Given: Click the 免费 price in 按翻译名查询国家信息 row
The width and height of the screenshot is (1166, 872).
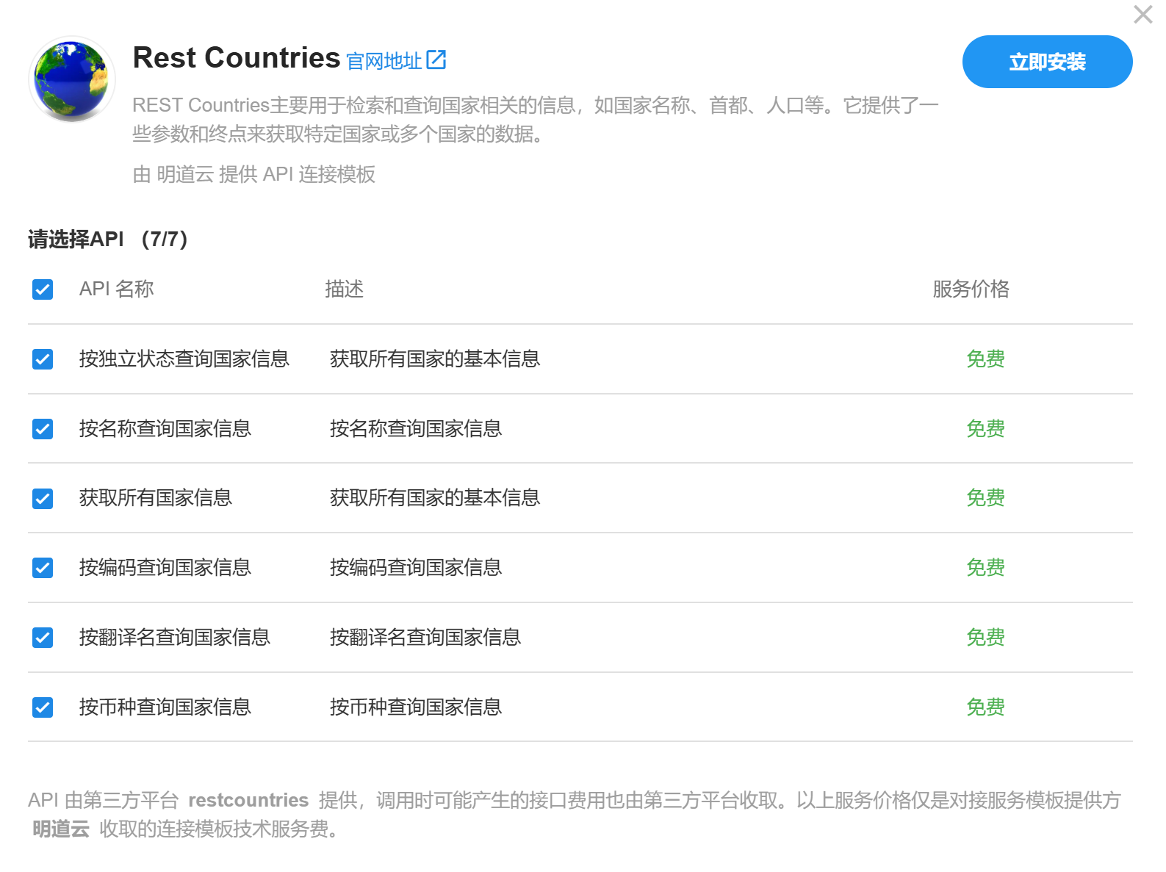Looking at the screenshot, I should pyautogui.click(x=985, y=638).
